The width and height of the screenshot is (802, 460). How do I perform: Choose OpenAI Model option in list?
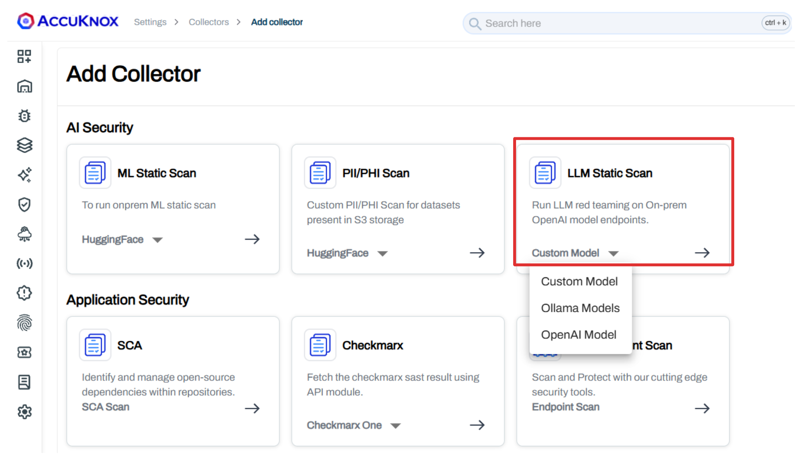578,335
